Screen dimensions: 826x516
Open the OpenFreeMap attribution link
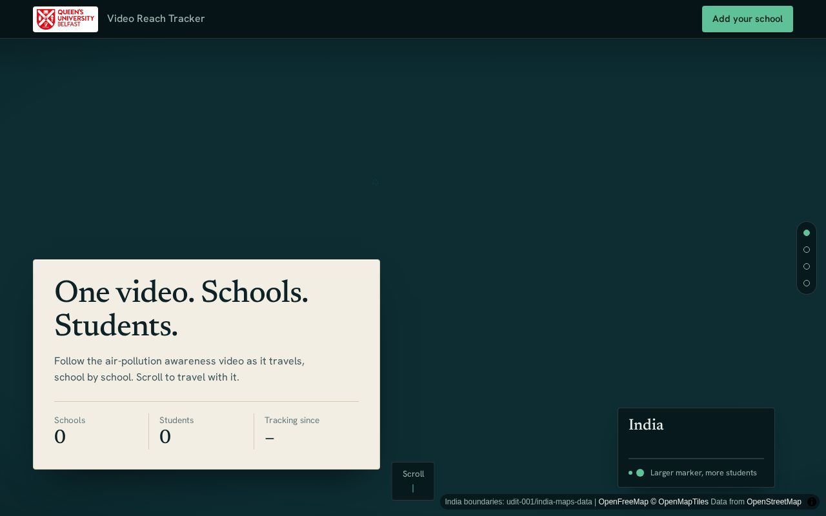623,502
